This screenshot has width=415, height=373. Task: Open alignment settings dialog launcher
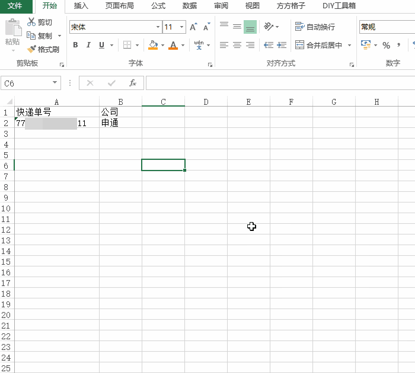point(352,65)
